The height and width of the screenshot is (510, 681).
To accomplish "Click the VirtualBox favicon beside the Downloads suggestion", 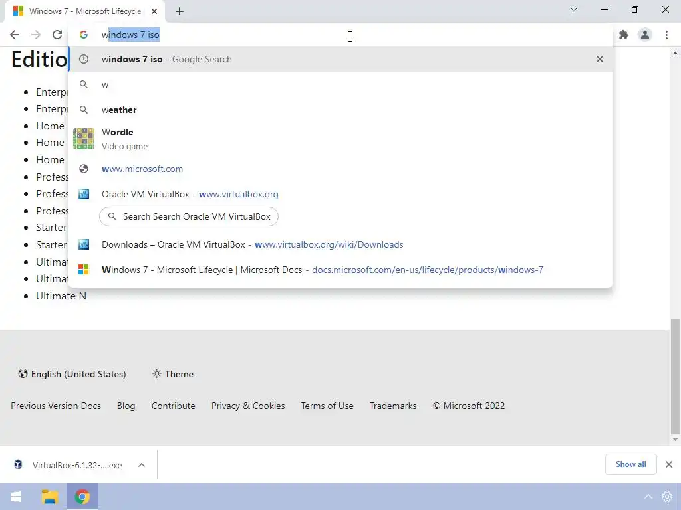I will (84, 244).
